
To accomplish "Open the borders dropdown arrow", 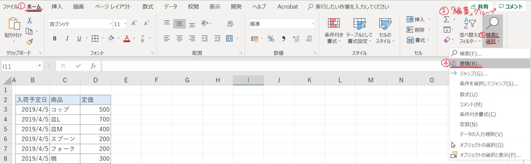I will (102, 38).
